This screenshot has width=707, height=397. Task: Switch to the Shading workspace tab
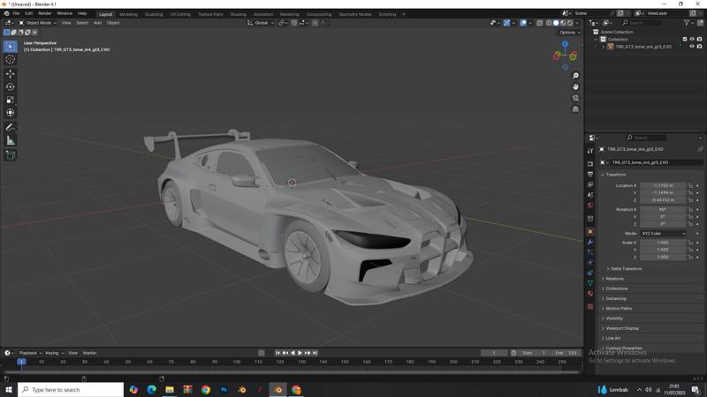[x=238, y=14]
